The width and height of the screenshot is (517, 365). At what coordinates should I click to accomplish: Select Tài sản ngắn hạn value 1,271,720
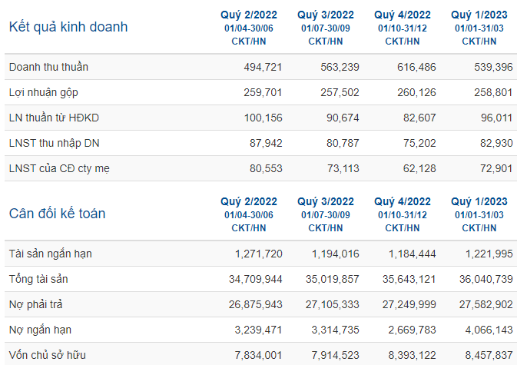(258, 254)
